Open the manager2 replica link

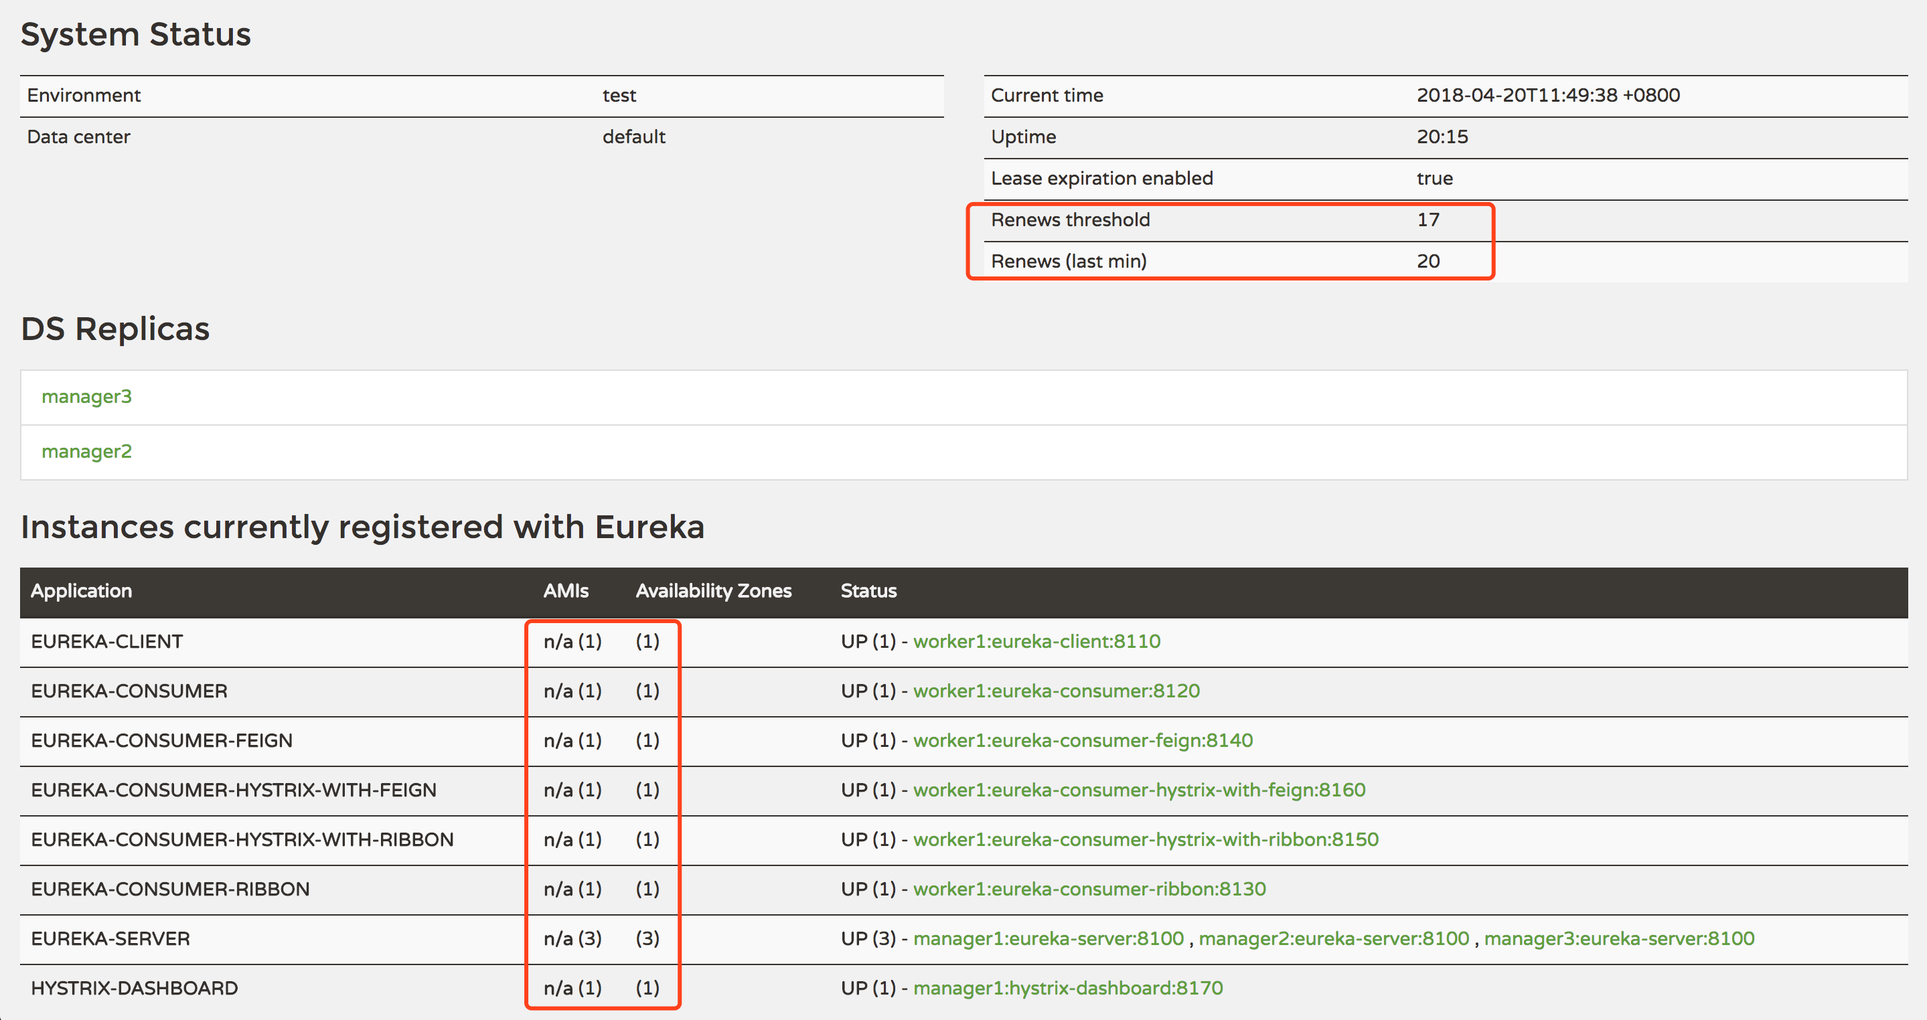tap(87, 452)
